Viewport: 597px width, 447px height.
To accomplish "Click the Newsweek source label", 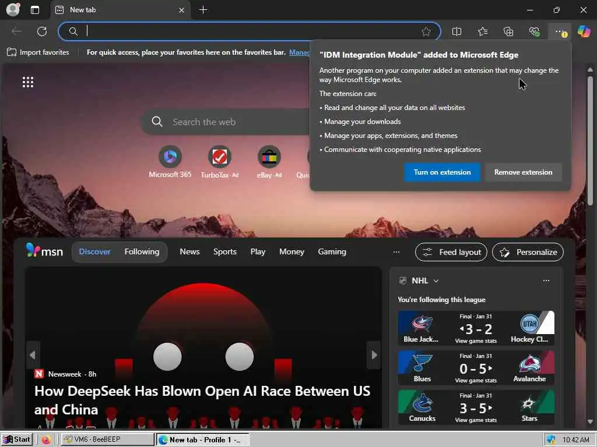I will tap(64, 374).
